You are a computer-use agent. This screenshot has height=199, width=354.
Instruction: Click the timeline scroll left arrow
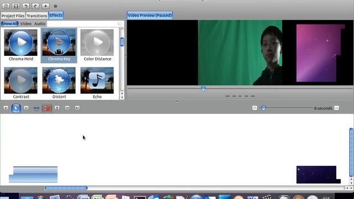(347, 188)
